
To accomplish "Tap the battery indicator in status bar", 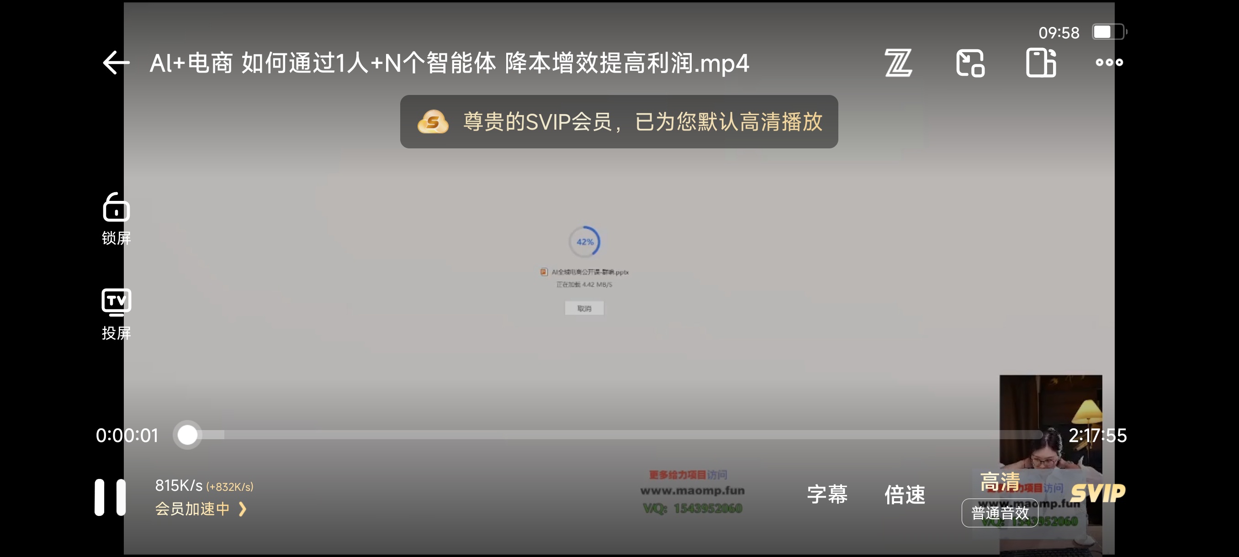I will click(x=1109, y=32).
